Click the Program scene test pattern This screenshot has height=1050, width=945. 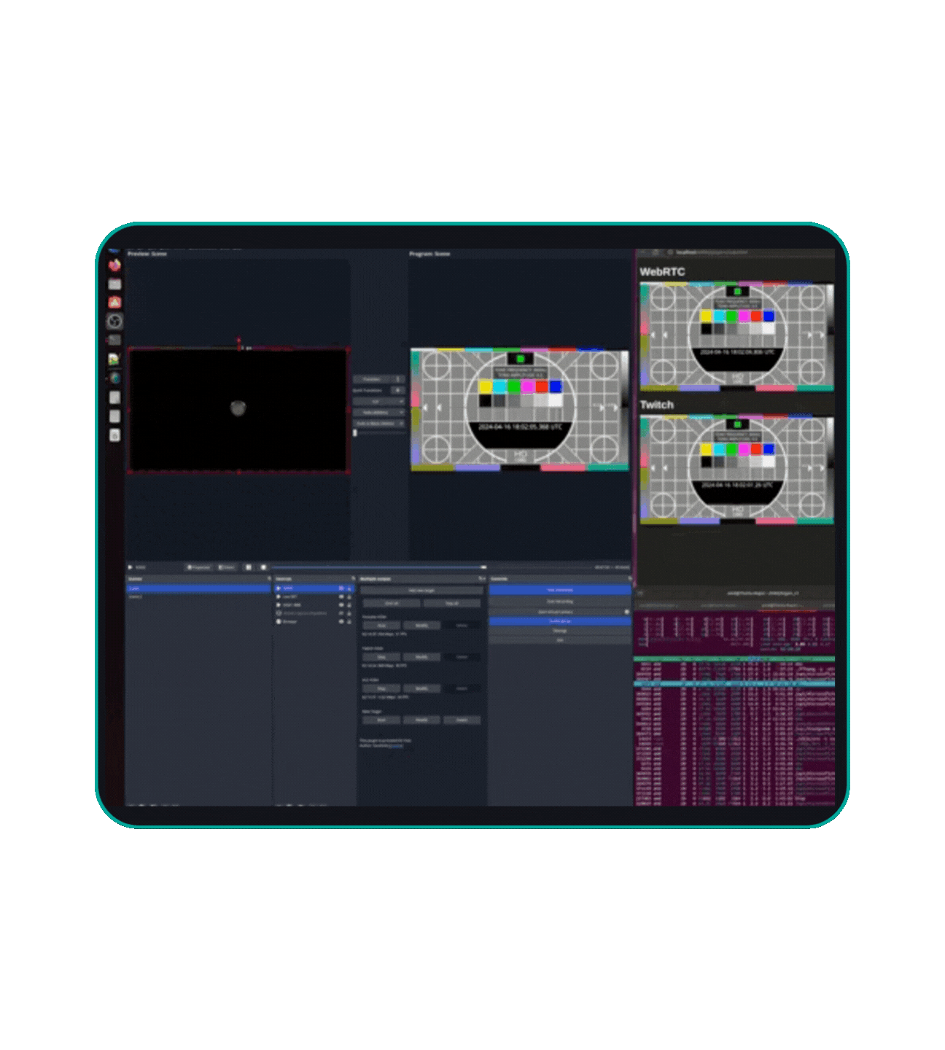coord(520,409)
